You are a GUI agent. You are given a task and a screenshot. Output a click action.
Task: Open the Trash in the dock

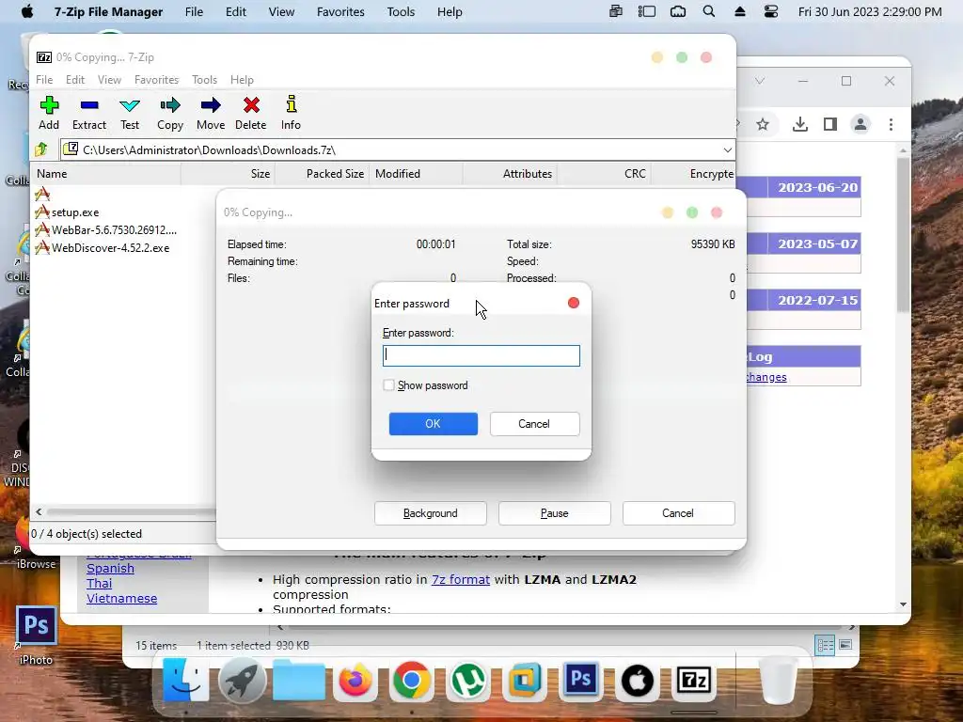[779, 681]
